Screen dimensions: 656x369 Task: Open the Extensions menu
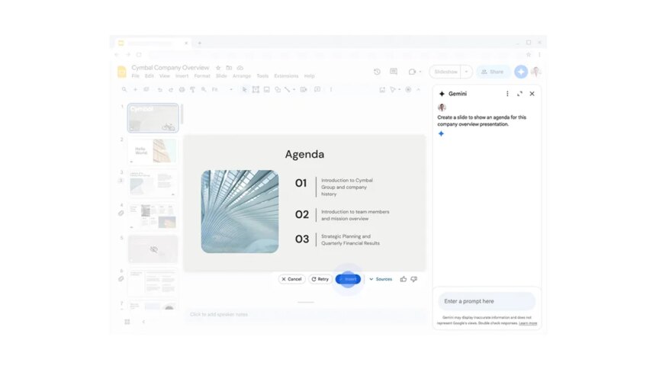286,76
